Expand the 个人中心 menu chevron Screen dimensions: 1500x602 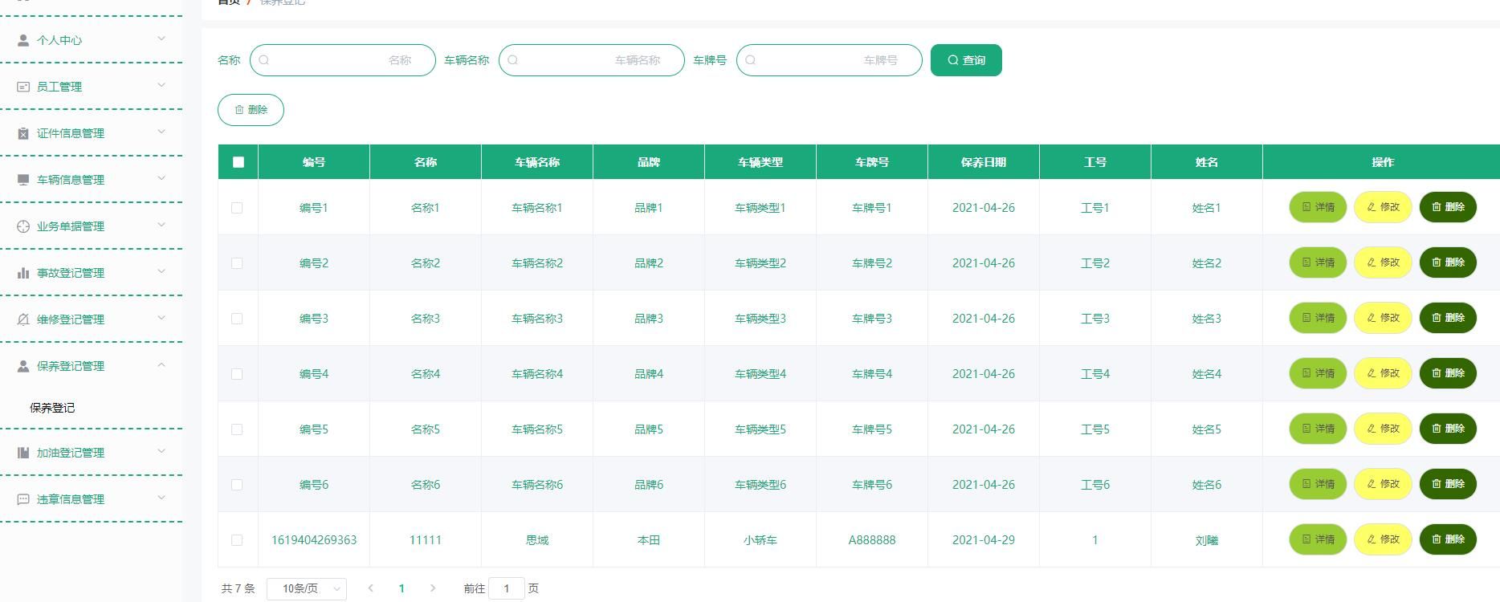161,39
